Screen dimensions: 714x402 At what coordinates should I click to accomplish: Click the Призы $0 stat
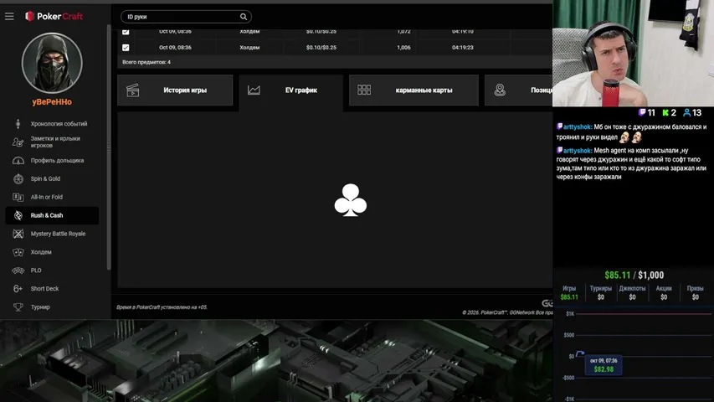(x=696, y=292)
